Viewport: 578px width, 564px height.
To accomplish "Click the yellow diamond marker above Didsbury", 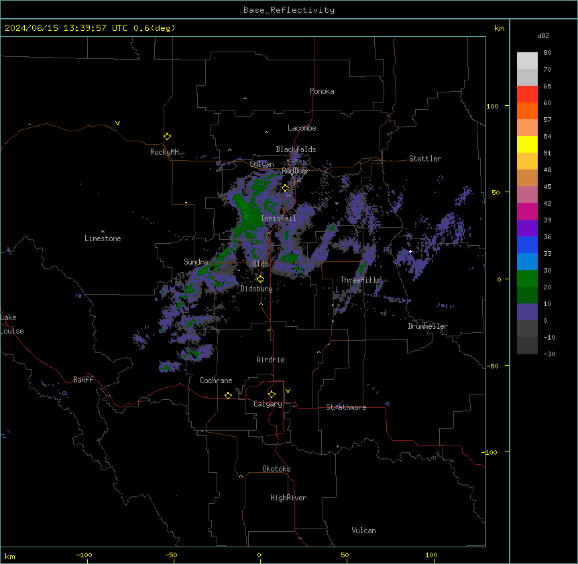I will coord(260,279).
